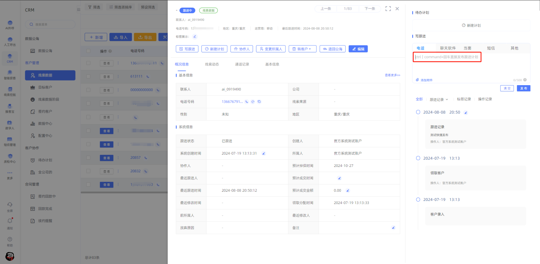540x264 pixels.
Task: Switch to the 通话记录 tab
Action: (x=242, y=64)
